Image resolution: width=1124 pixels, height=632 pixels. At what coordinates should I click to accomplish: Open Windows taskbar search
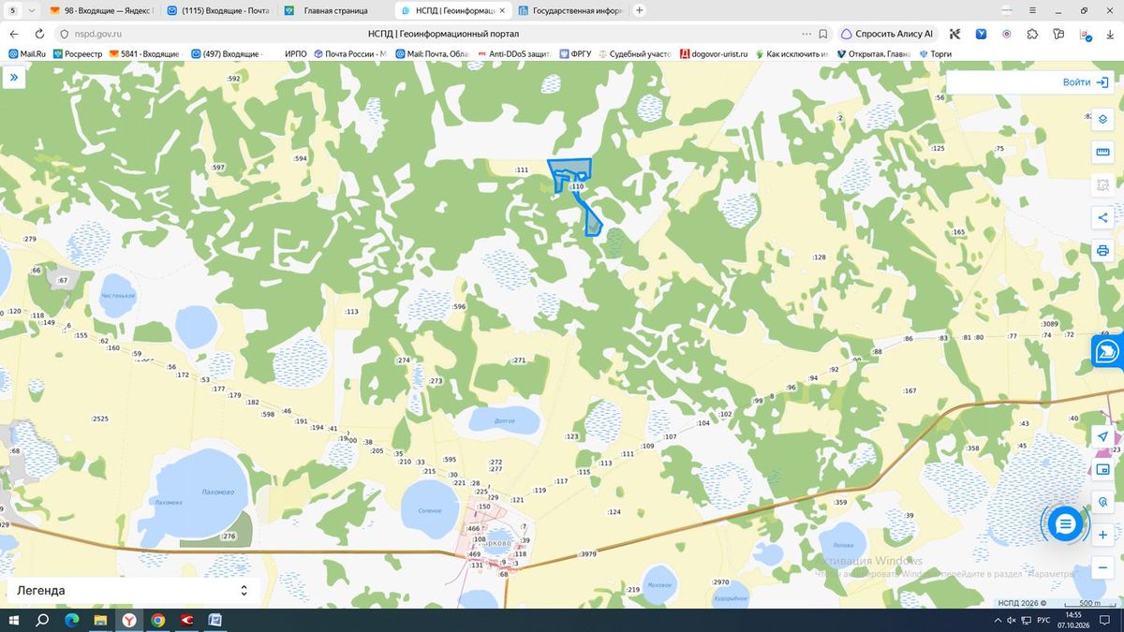coord(42,620)
